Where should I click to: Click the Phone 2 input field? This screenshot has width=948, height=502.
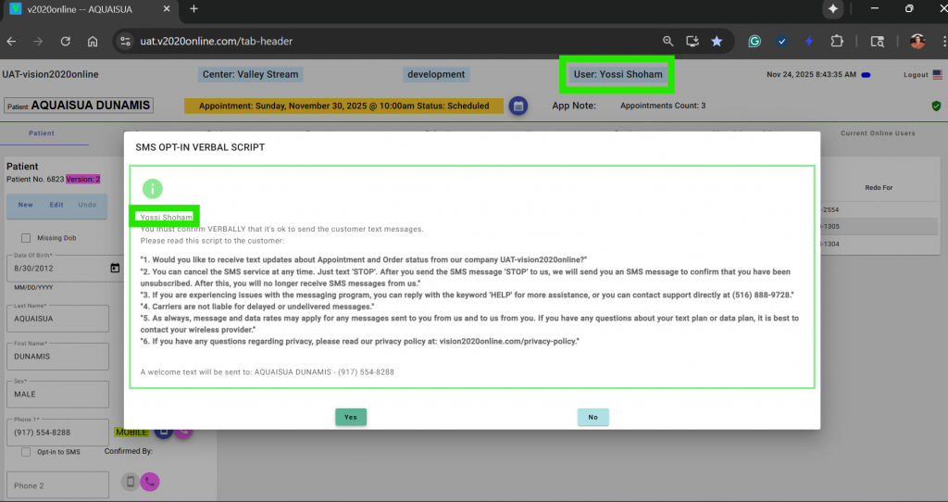tap(57, 485)
